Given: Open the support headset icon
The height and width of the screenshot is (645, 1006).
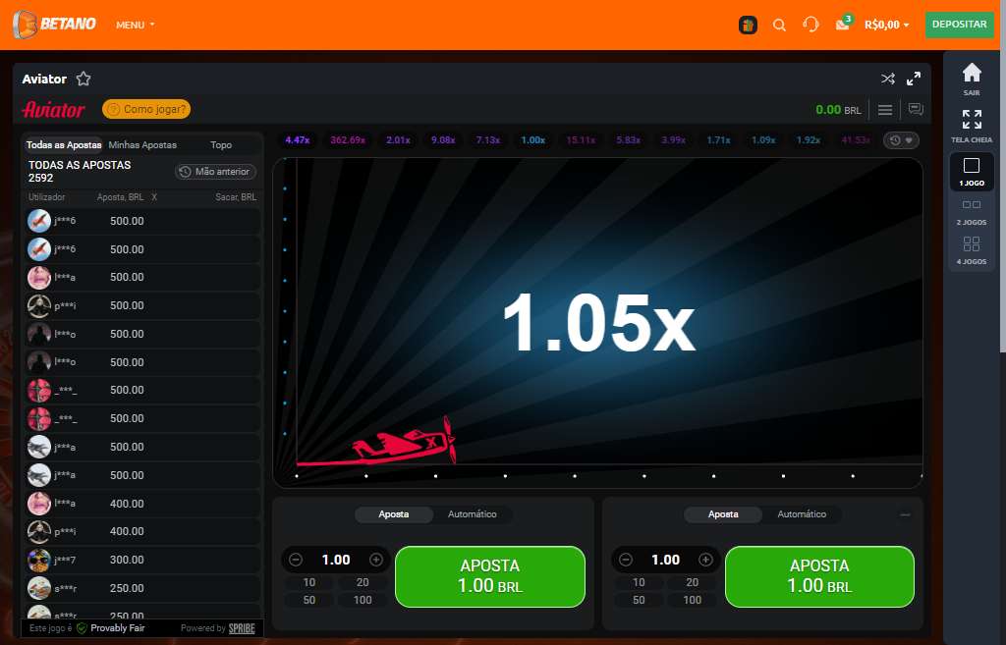Looking at the screenshot, I should click(x=810, y=25).
